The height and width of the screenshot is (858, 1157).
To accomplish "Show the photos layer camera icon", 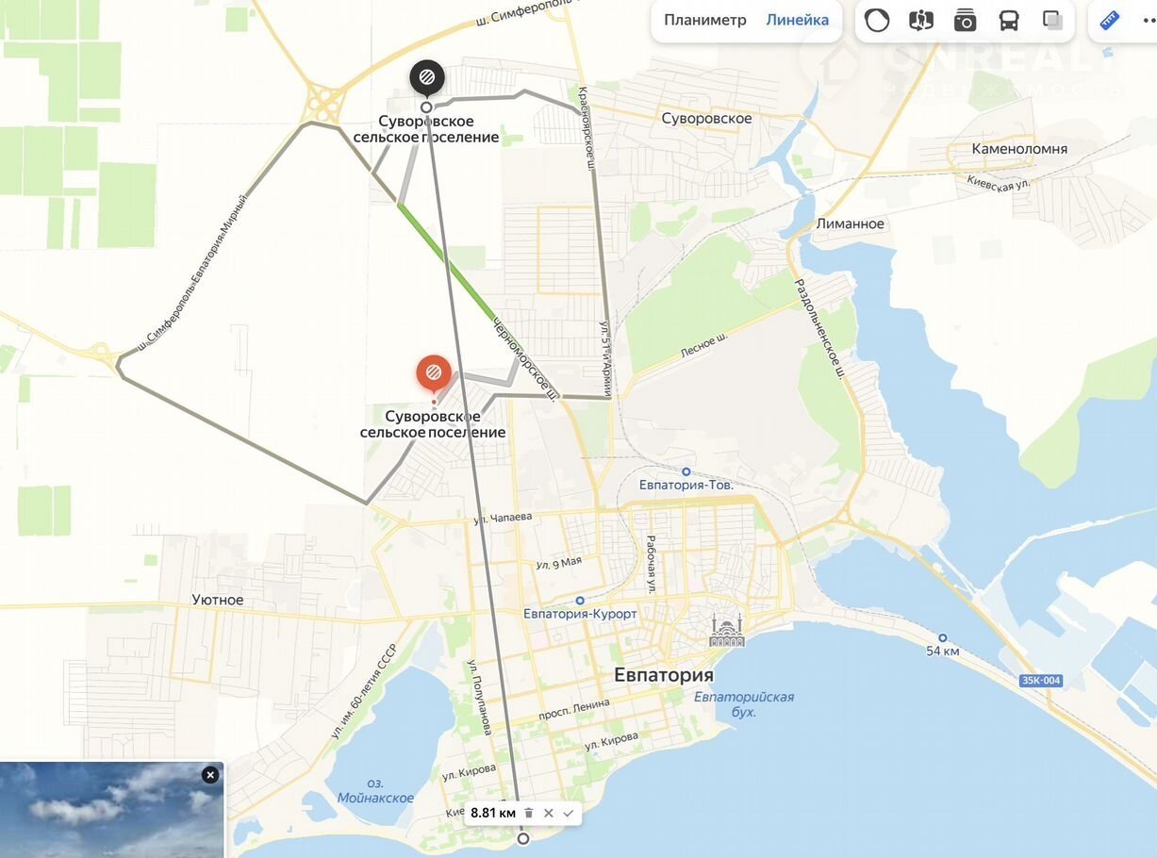I will (965, 20).
